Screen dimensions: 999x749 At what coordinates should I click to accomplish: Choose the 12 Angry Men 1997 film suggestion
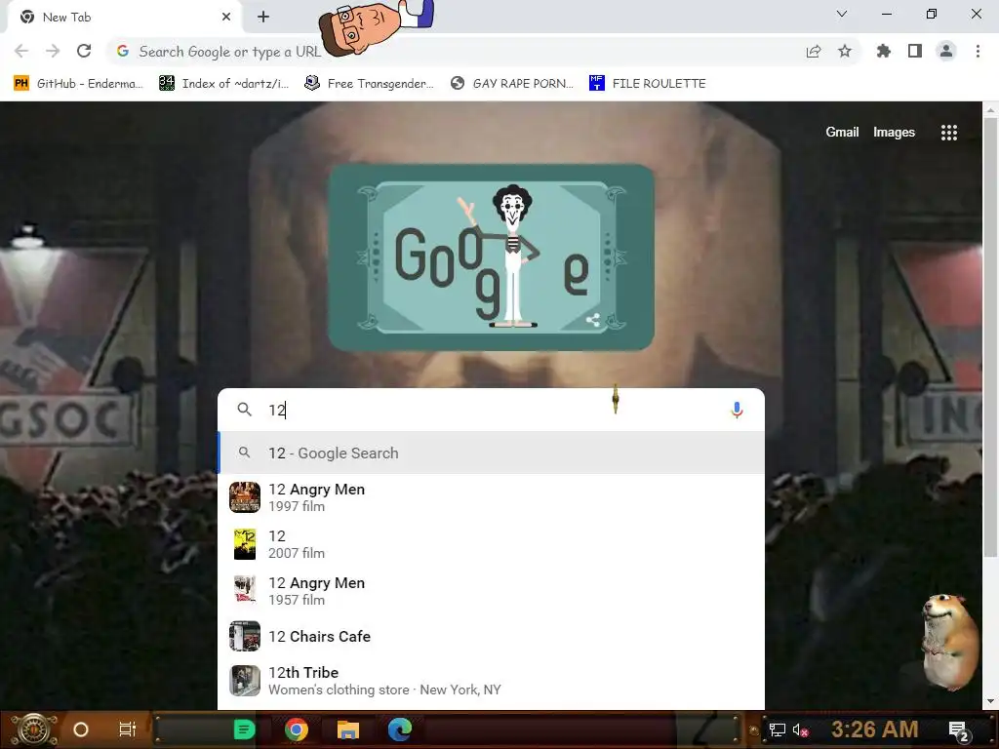click(x=491, y=497)
